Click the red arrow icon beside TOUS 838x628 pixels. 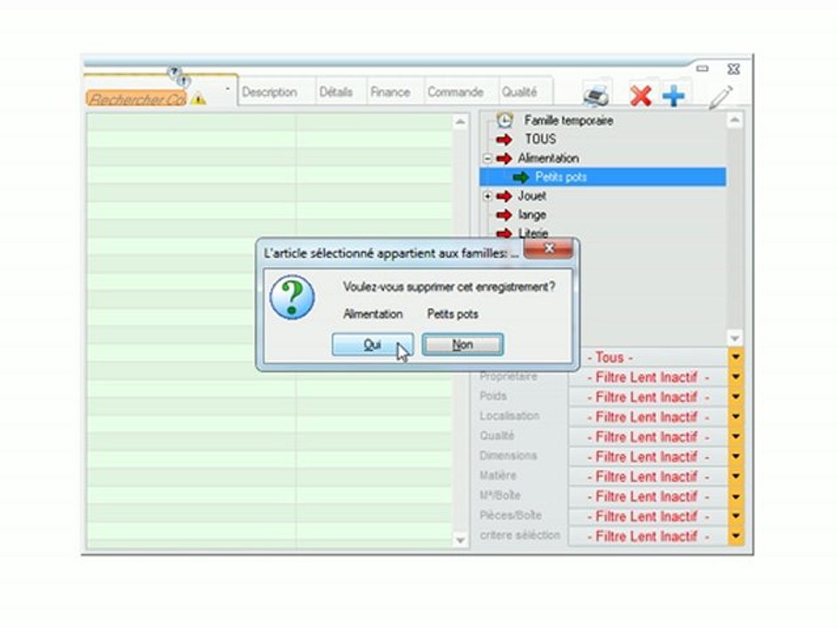(504, 140)
